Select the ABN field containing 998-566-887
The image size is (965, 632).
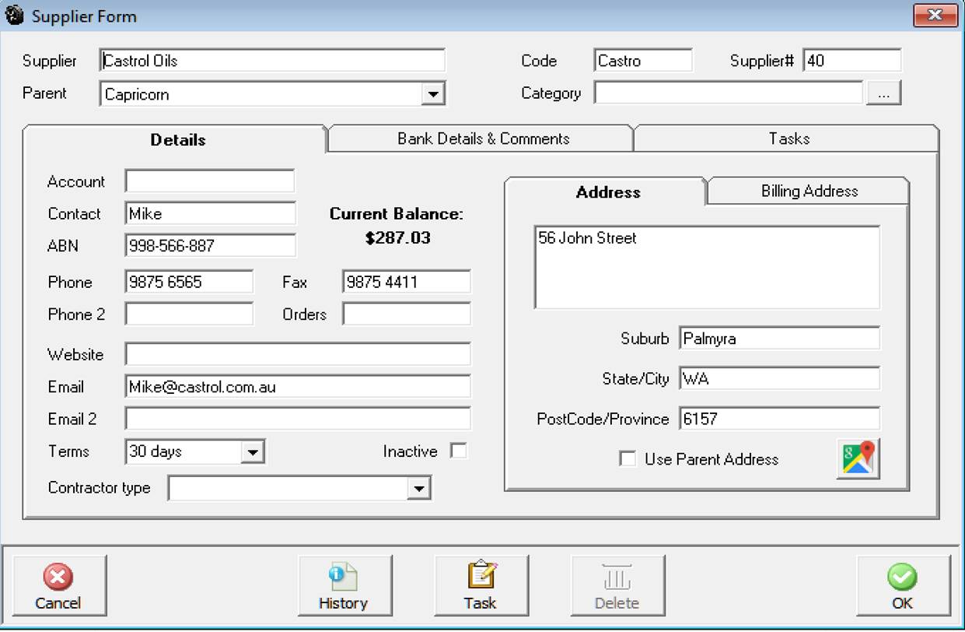click(210, 246)
